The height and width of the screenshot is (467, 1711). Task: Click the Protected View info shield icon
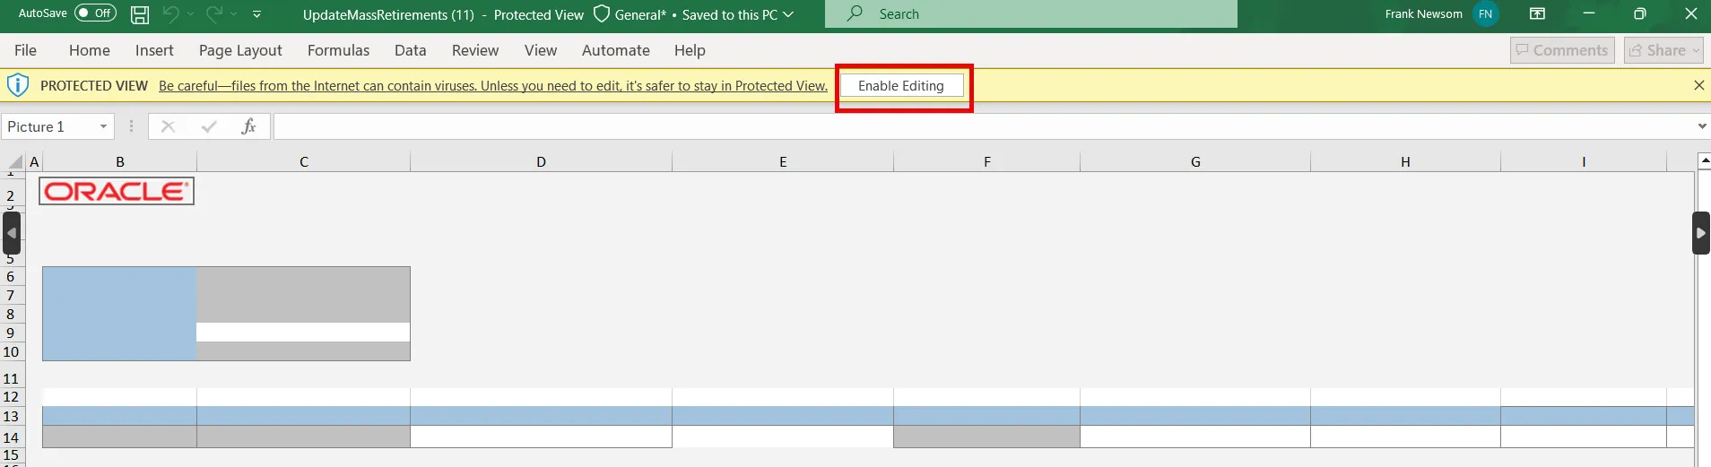(18, 86)
